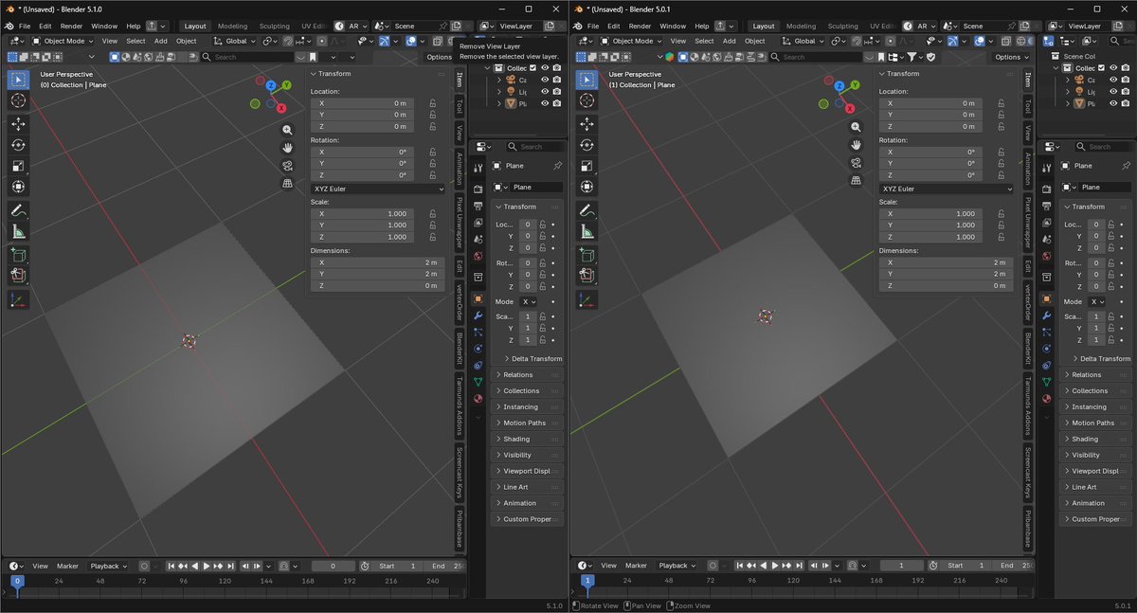Select the Move tool in Blender 5.0.1
1137x613 pixels.
tap(587, 124)
